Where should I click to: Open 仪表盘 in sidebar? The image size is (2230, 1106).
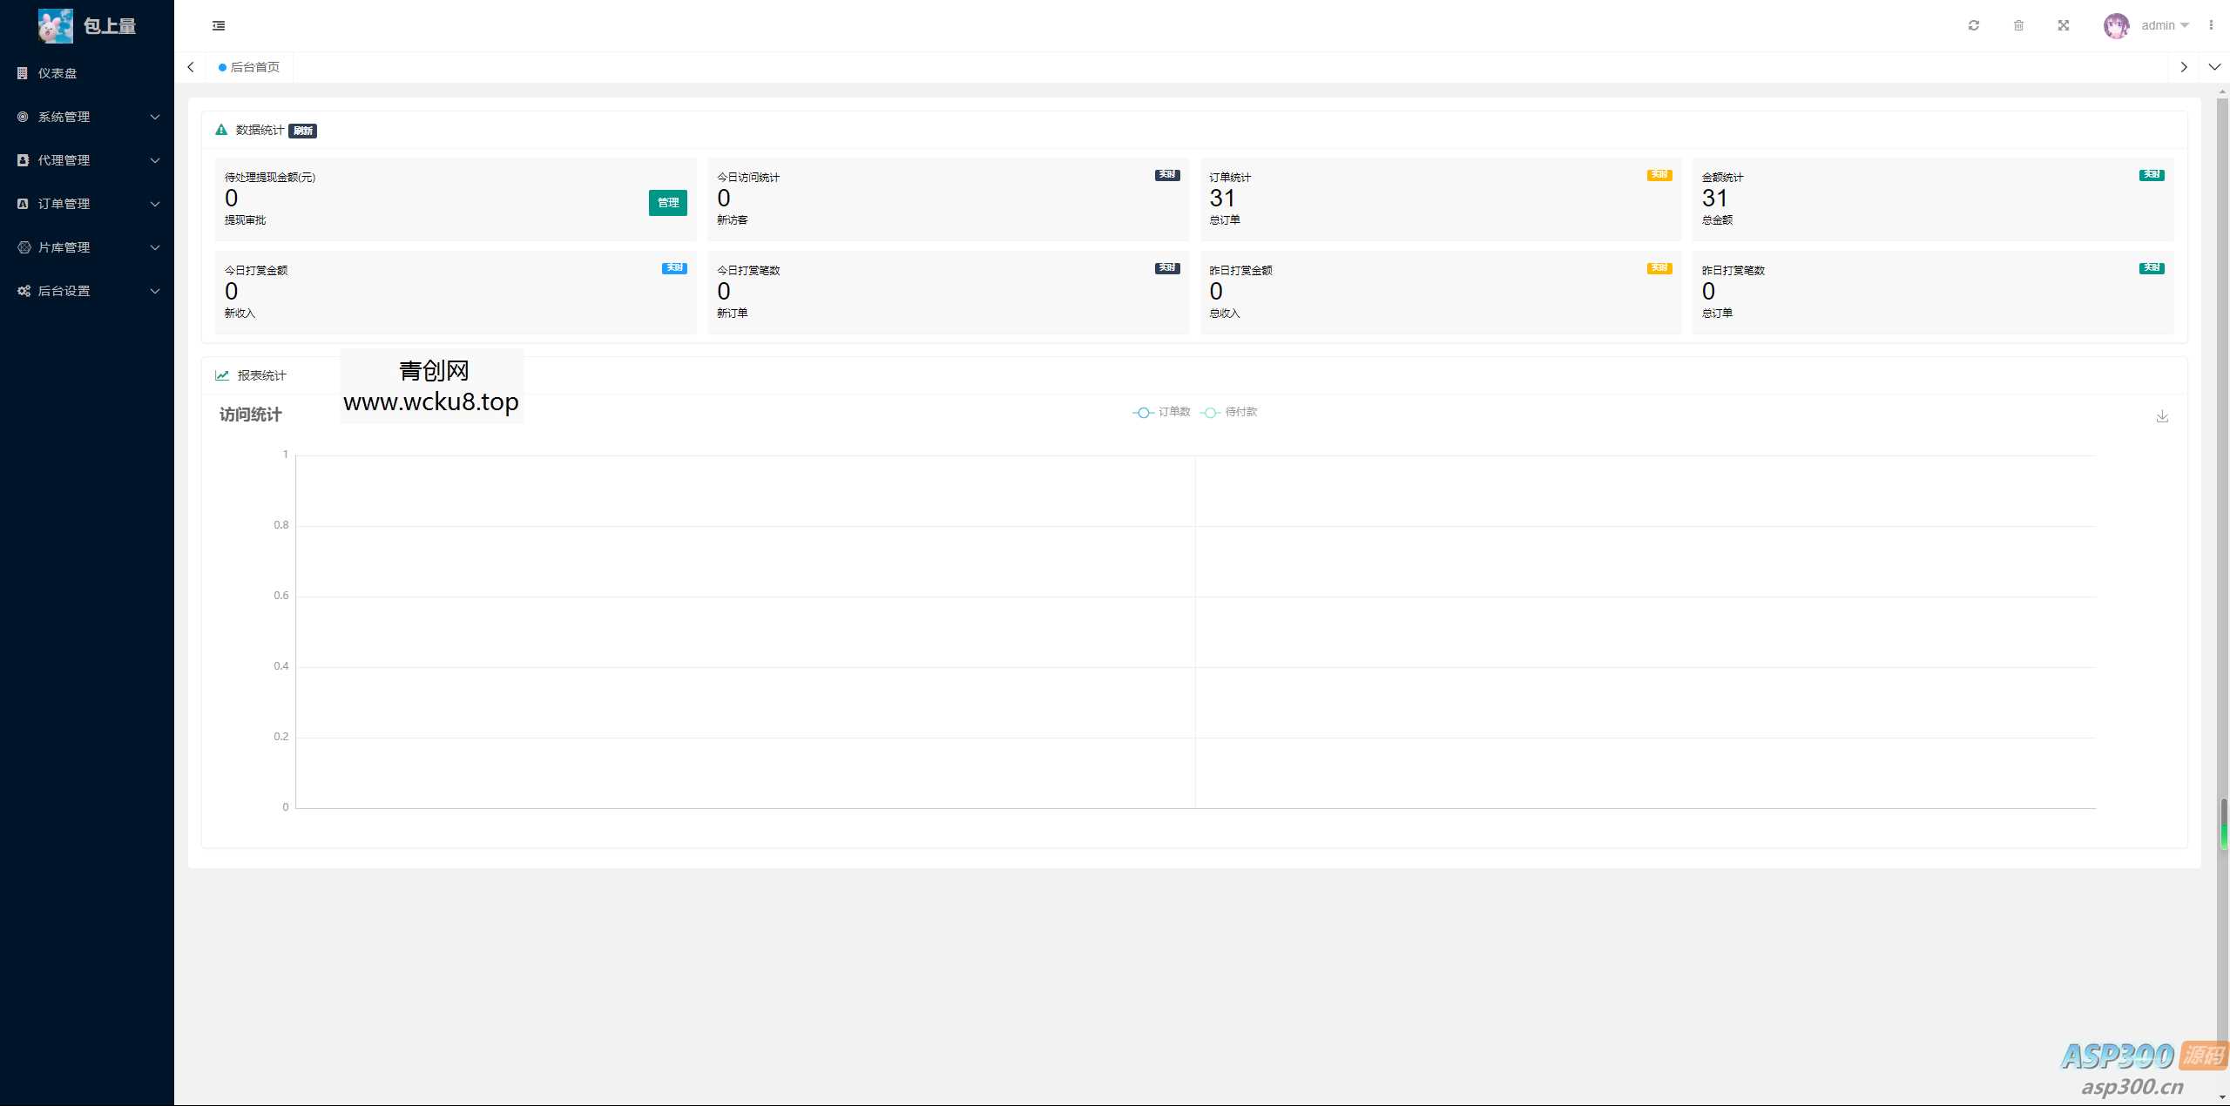click(x=57, y=73)
